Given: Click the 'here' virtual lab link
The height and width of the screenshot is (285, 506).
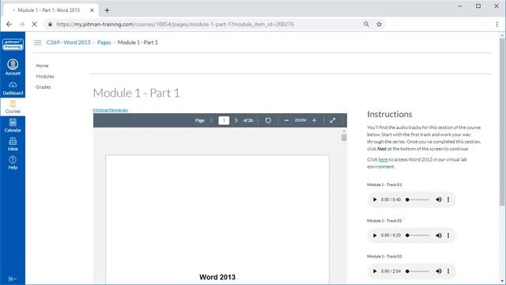Looking at the screenshot, I should tap(383, 159).
